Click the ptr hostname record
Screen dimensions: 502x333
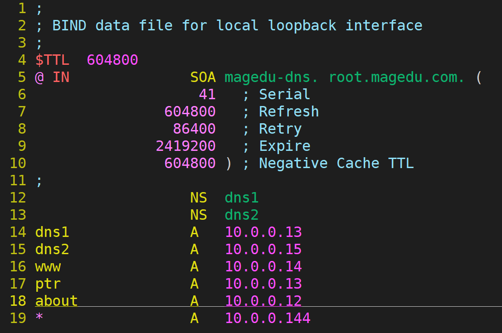pos(48,285)
